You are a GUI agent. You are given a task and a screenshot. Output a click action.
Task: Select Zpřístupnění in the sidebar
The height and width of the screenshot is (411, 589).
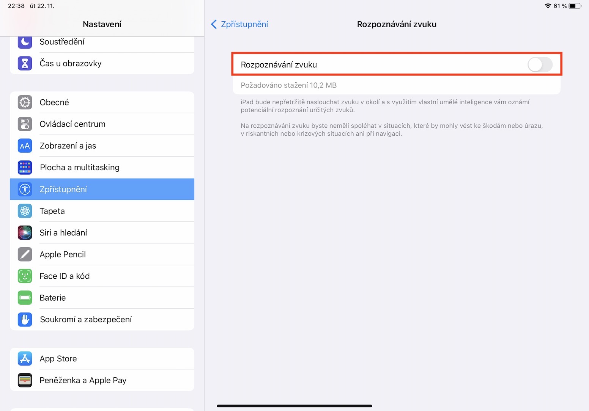point(102,189)
